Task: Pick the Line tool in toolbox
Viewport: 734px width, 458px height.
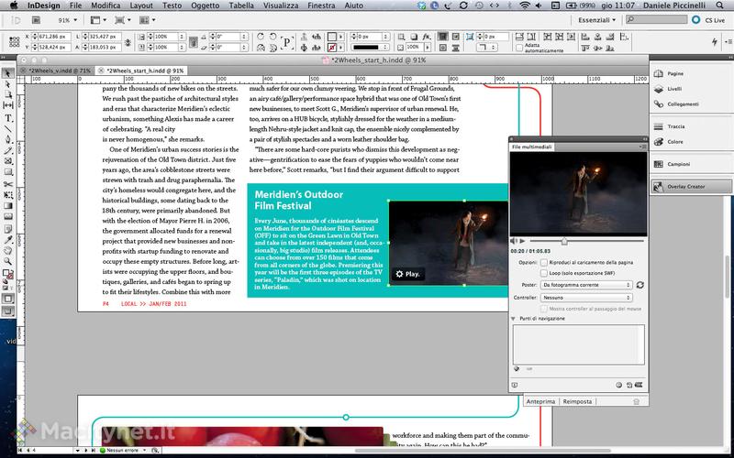Action: coord(8,128)
